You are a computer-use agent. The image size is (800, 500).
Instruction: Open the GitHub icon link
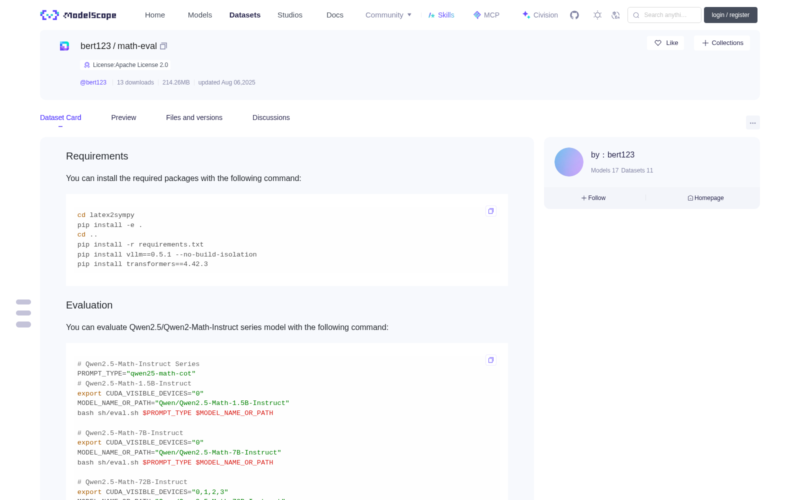[574, 15]
